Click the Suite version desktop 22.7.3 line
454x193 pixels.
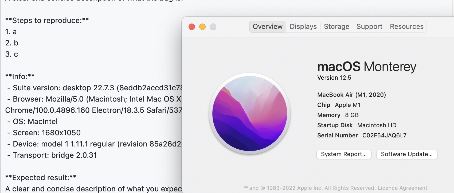pos(95,88)
